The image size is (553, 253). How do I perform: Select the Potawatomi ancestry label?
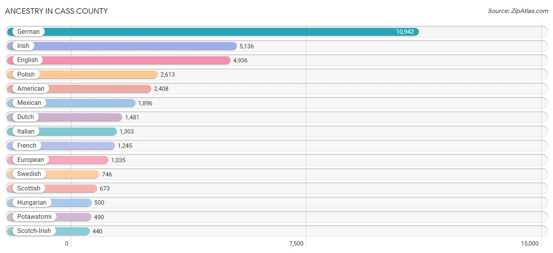click(34, 216)
